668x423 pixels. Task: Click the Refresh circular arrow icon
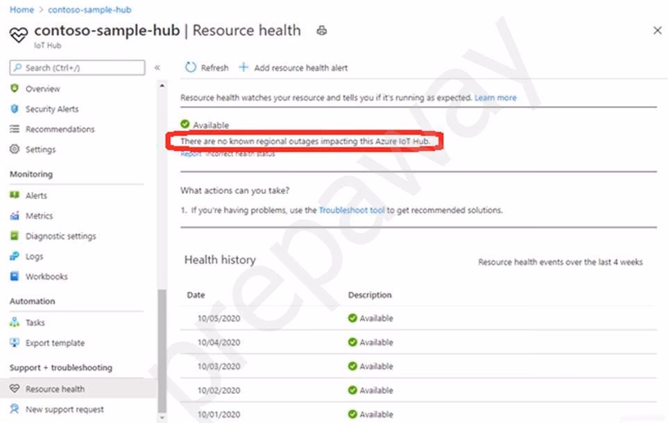pos(191,67)
